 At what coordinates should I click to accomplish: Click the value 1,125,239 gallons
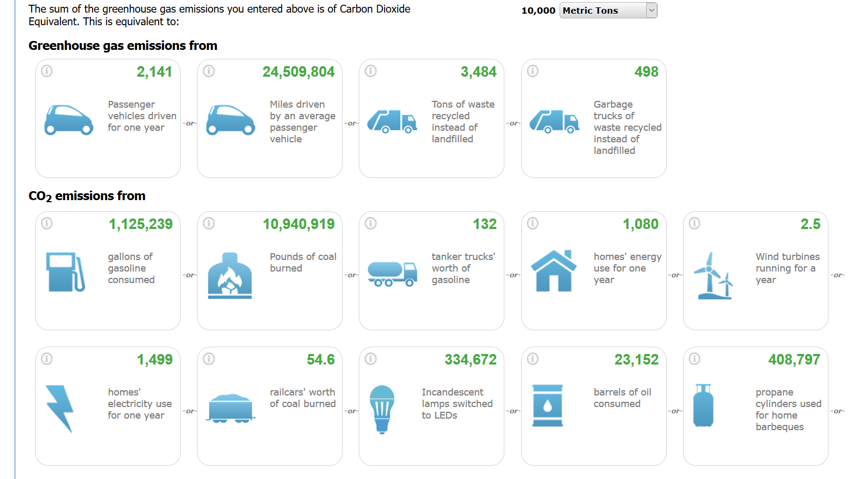pos(141,224)
